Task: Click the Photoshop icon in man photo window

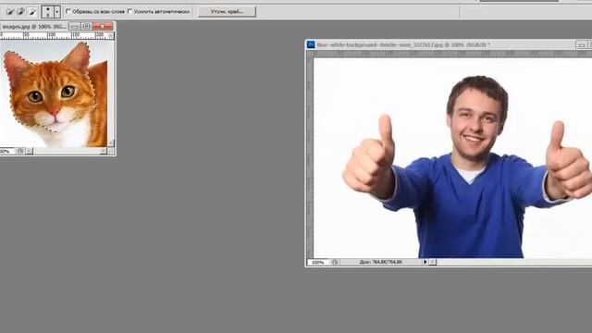Action: pyautogui.click(x=311, y=44)
